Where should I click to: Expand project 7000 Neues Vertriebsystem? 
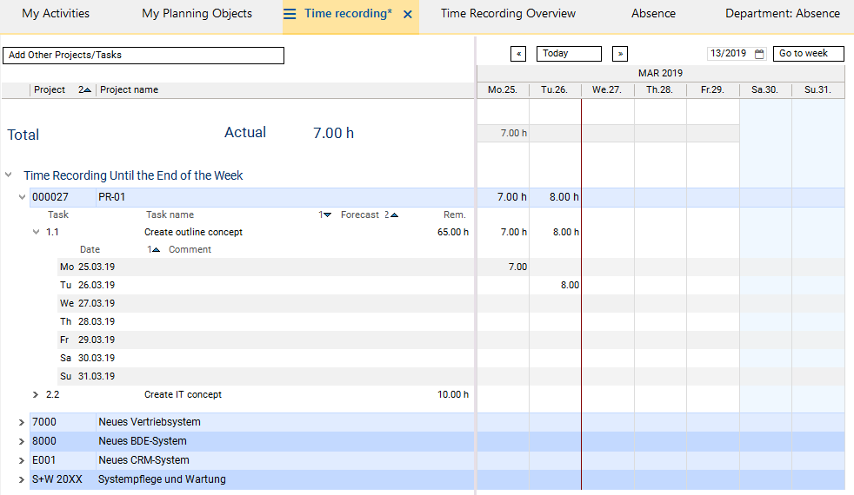21,422
